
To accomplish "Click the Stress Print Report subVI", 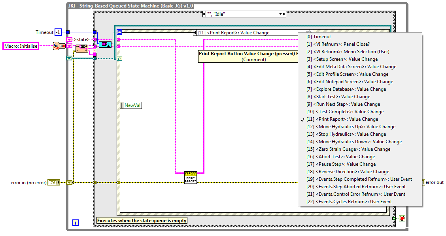I will [190, 178].
